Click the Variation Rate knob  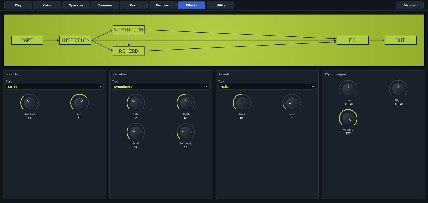[136, 103]
